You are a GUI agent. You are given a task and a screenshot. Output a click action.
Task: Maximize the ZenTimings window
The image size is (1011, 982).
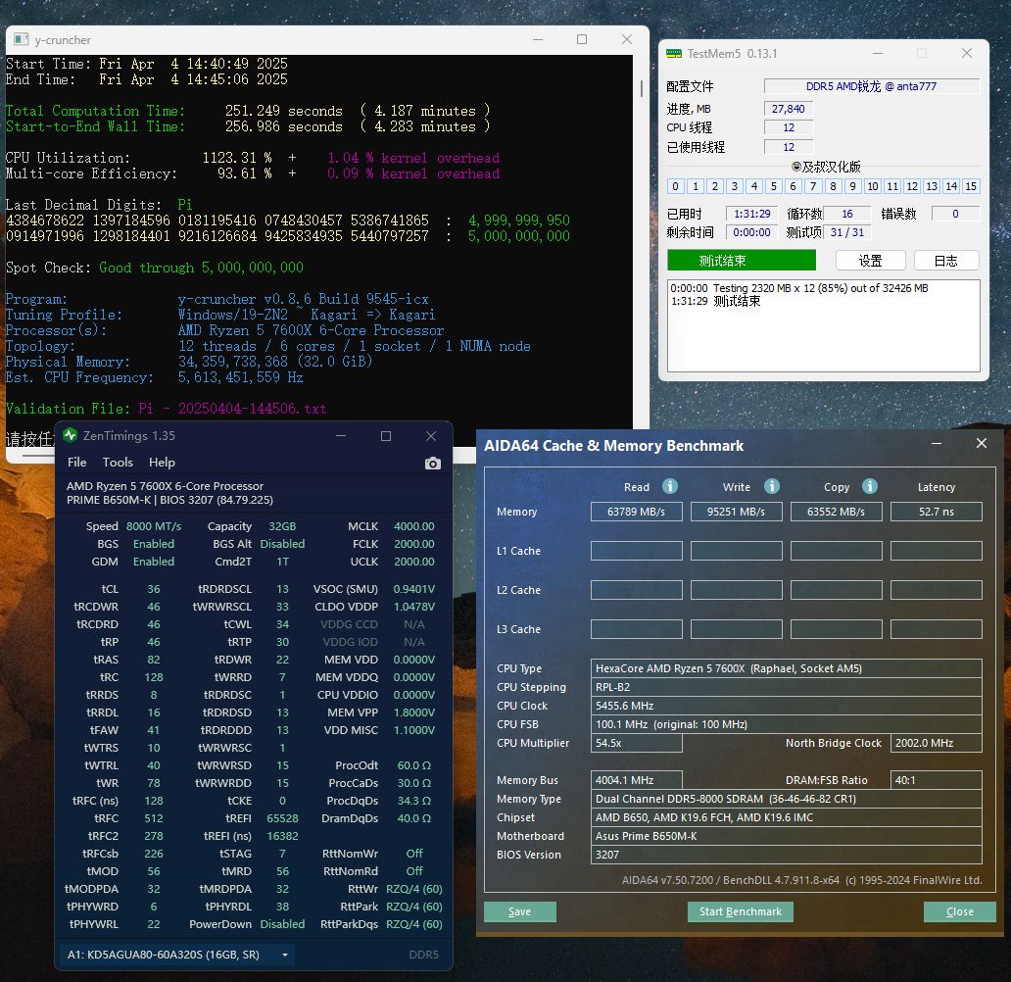click(x=386, y=436)
